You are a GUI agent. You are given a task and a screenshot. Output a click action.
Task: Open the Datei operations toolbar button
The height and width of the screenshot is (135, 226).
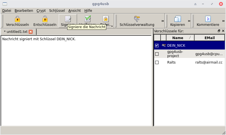(106, 21)
